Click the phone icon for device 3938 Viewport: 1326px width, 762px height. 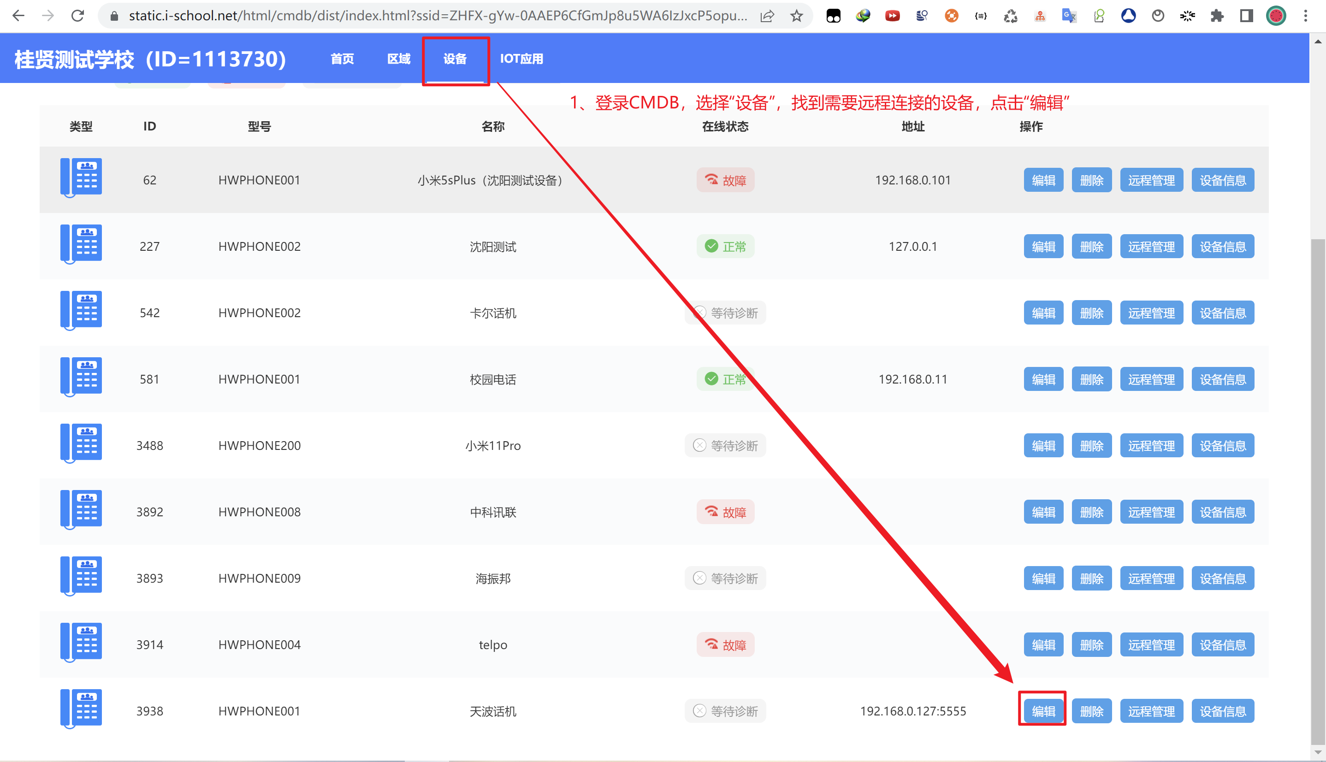(x=81, y=709)
